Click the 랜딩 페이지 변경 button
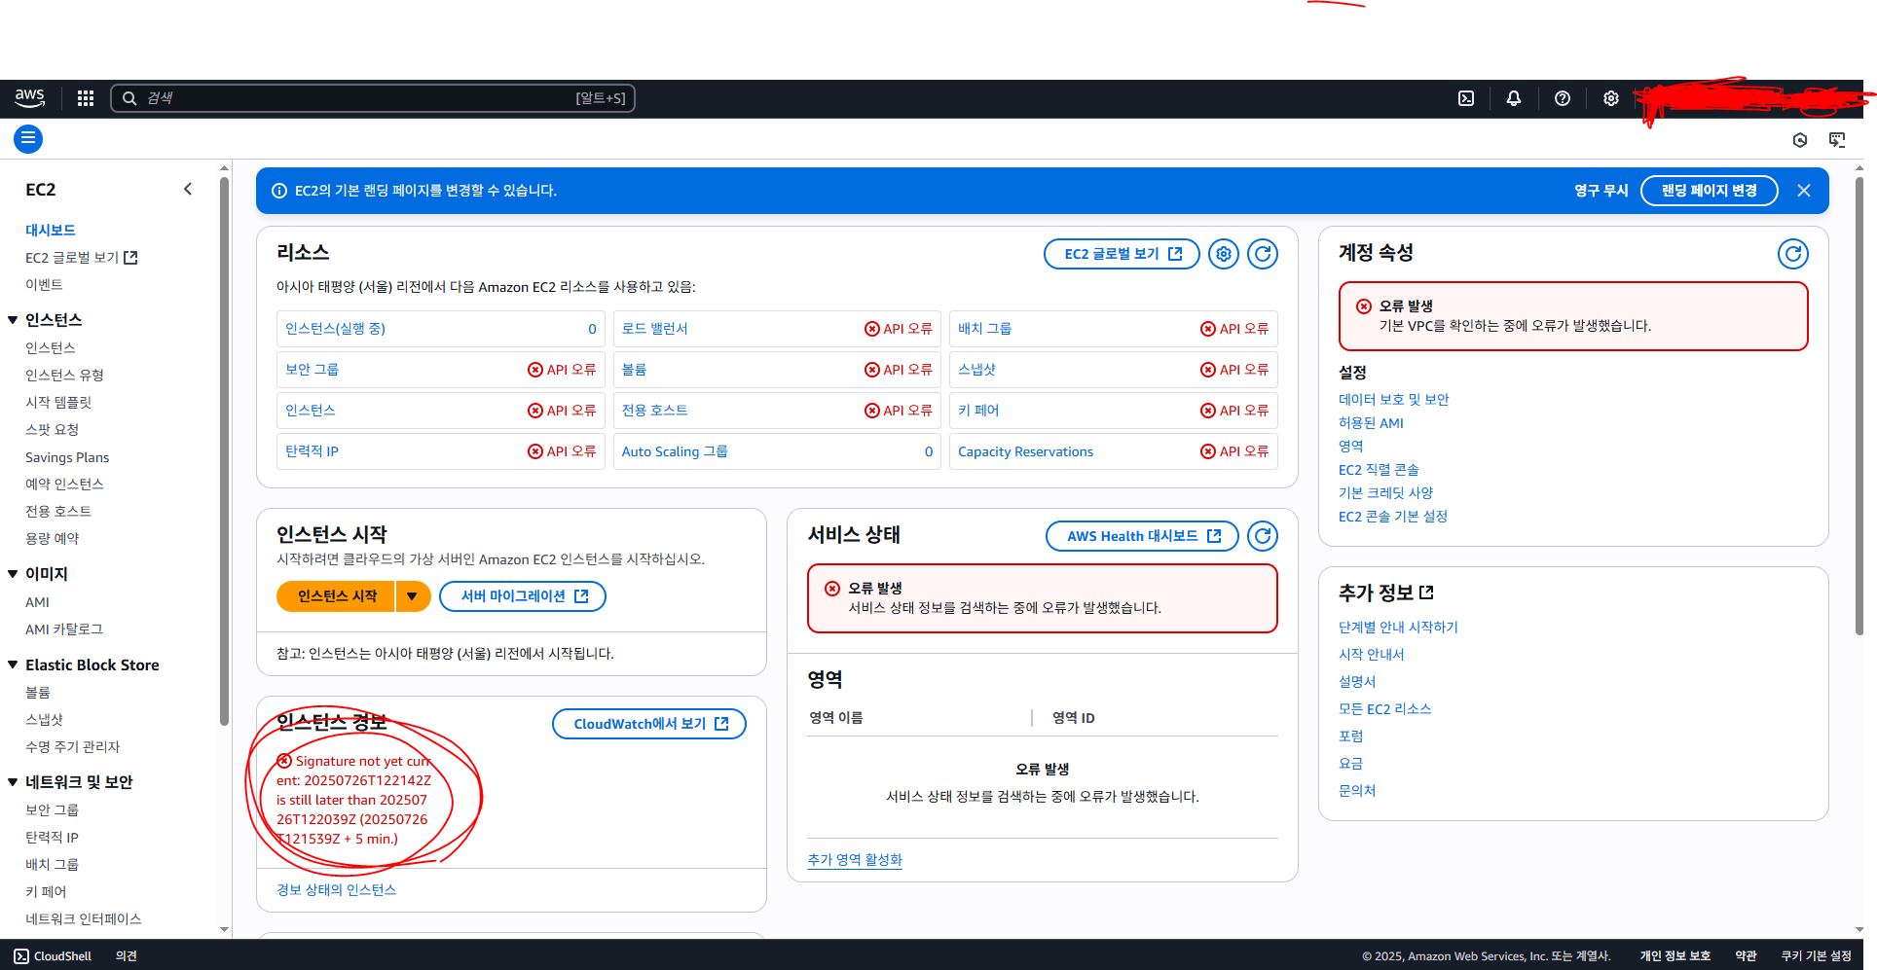Image resolution: width=1877 pixels, height=970 pixels. 1710,191
